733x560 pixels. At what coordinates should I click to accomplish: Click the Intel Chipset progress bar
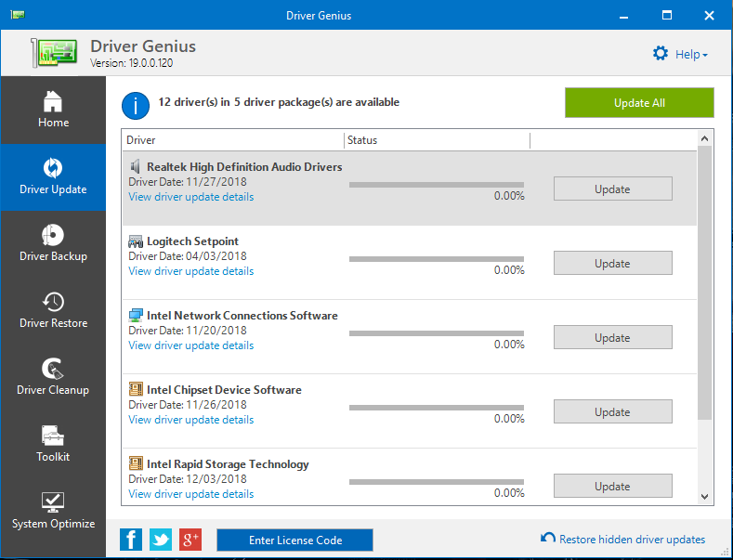coord(436,408)
